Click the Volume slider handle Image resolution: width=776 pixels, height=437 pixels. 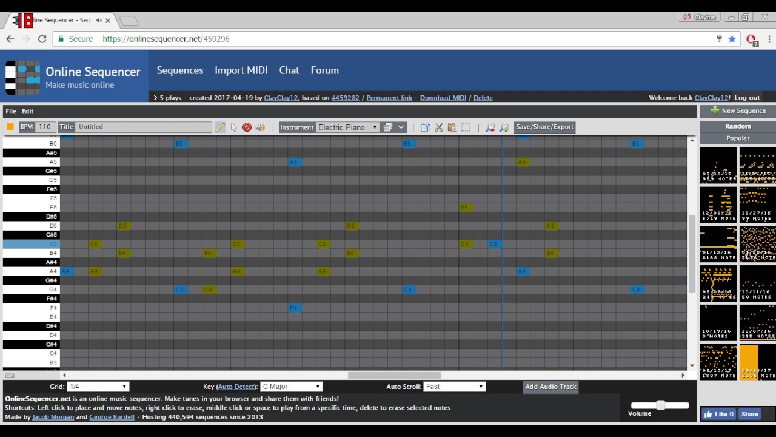pos(661,405)
